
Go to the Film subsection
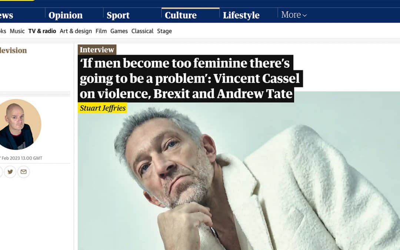tap(101, 31)
